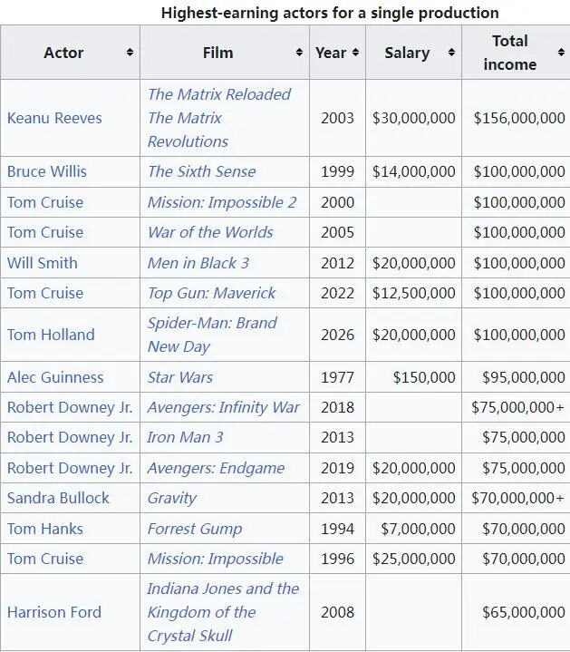Select the $12,500,000 salary cell
This screenshot has height=652, width=570.
(414, 293)
